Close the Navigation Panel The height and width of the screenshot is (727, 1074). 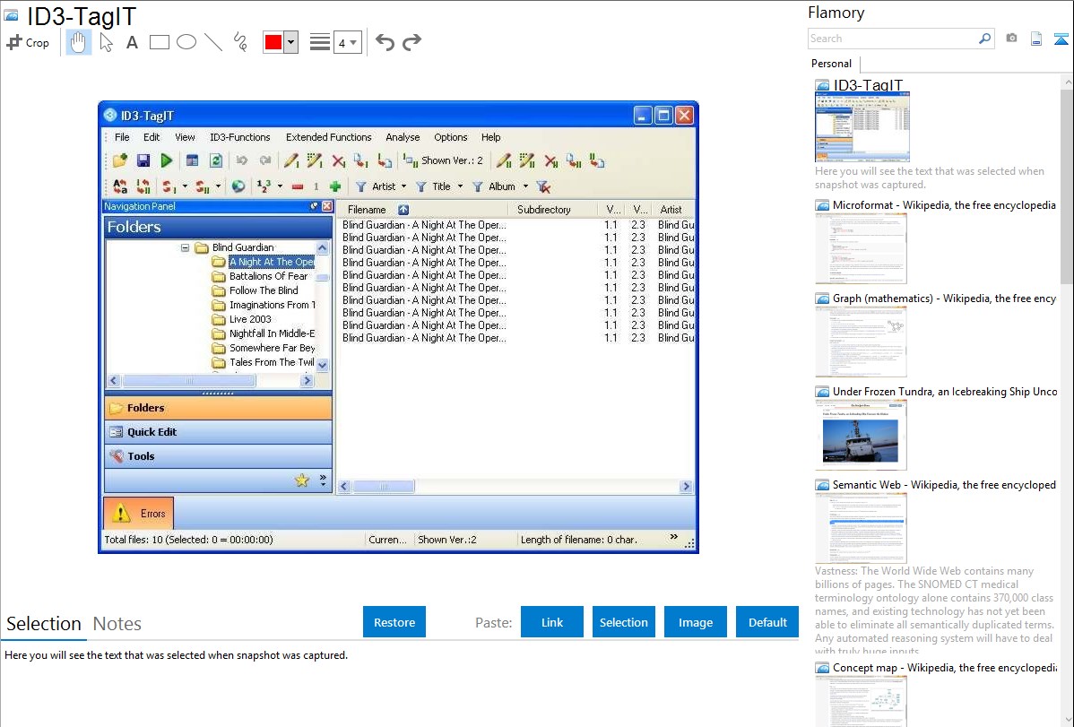[x=326, y=206]
